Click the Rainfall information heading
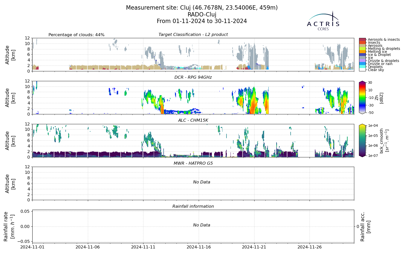The height and width of the screenshot is (253, 404). click(x=193, y=206)
